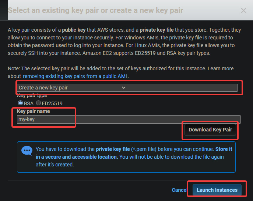Click the "Key pair name" label
The height and width of the screenshot is (201, 253).
pos(33,111)
